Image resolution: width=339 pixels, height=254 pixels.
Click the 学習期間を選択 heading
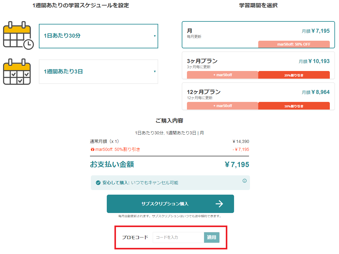click(x=258, y=6)
